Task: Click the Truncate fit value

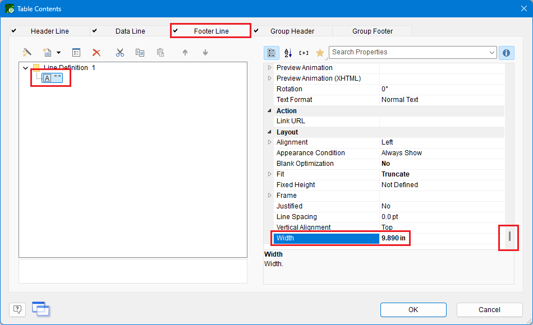Action: click(396, 174)
